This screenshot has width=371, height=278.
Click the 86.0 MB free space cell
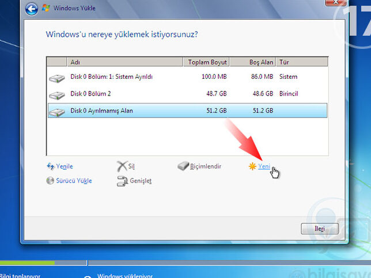click(262, 77)
